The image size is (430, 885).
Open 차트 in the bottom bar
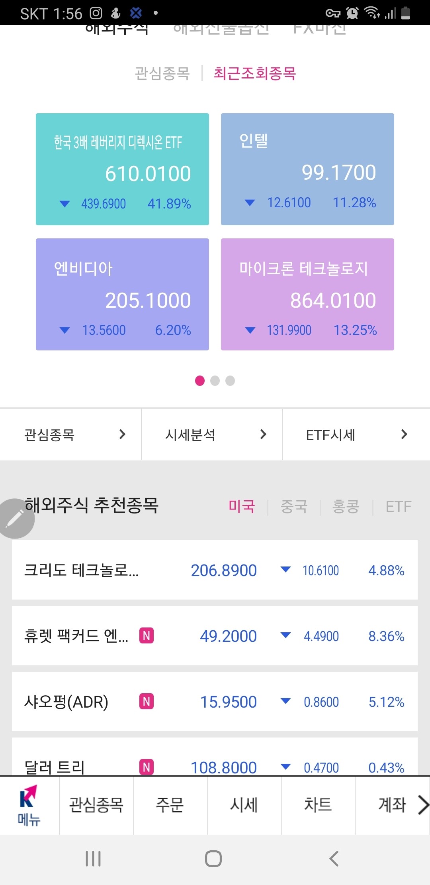click(318, 805)
